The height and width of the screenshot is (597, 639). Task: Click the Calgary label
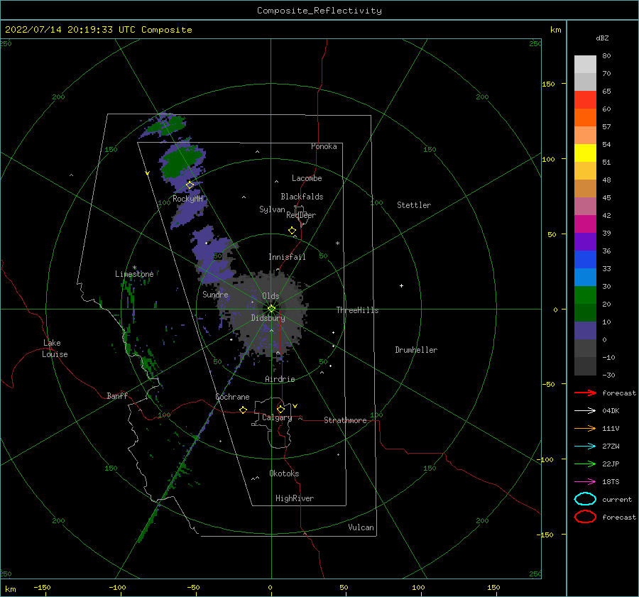click(x=277, y=417)
